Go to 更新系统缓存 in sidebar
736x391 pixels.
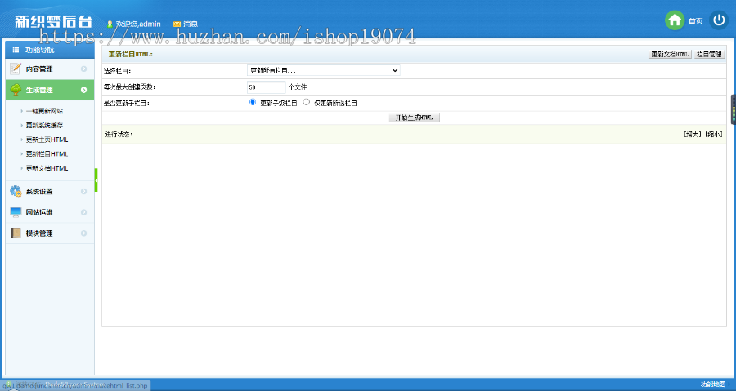[44, 126]
